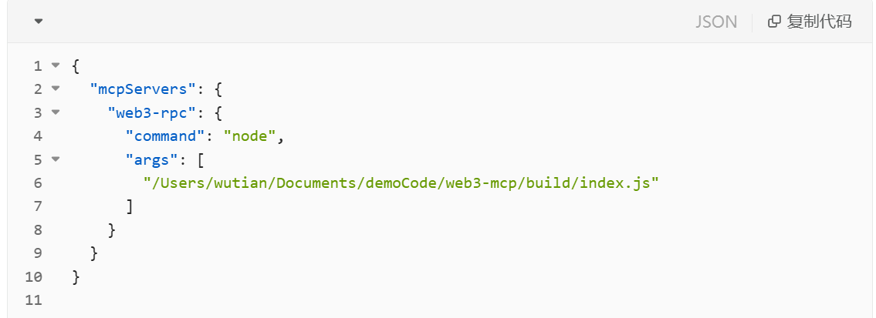The height and width of the screenshot is (318, 876).
Task: Select line number 10 in gutter
Action: pos(34,276)
